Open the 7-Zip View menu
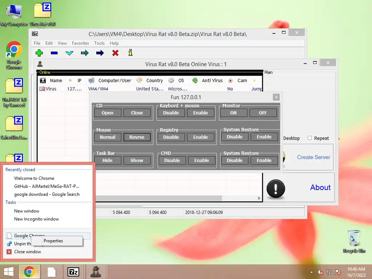 pos(62,43)
